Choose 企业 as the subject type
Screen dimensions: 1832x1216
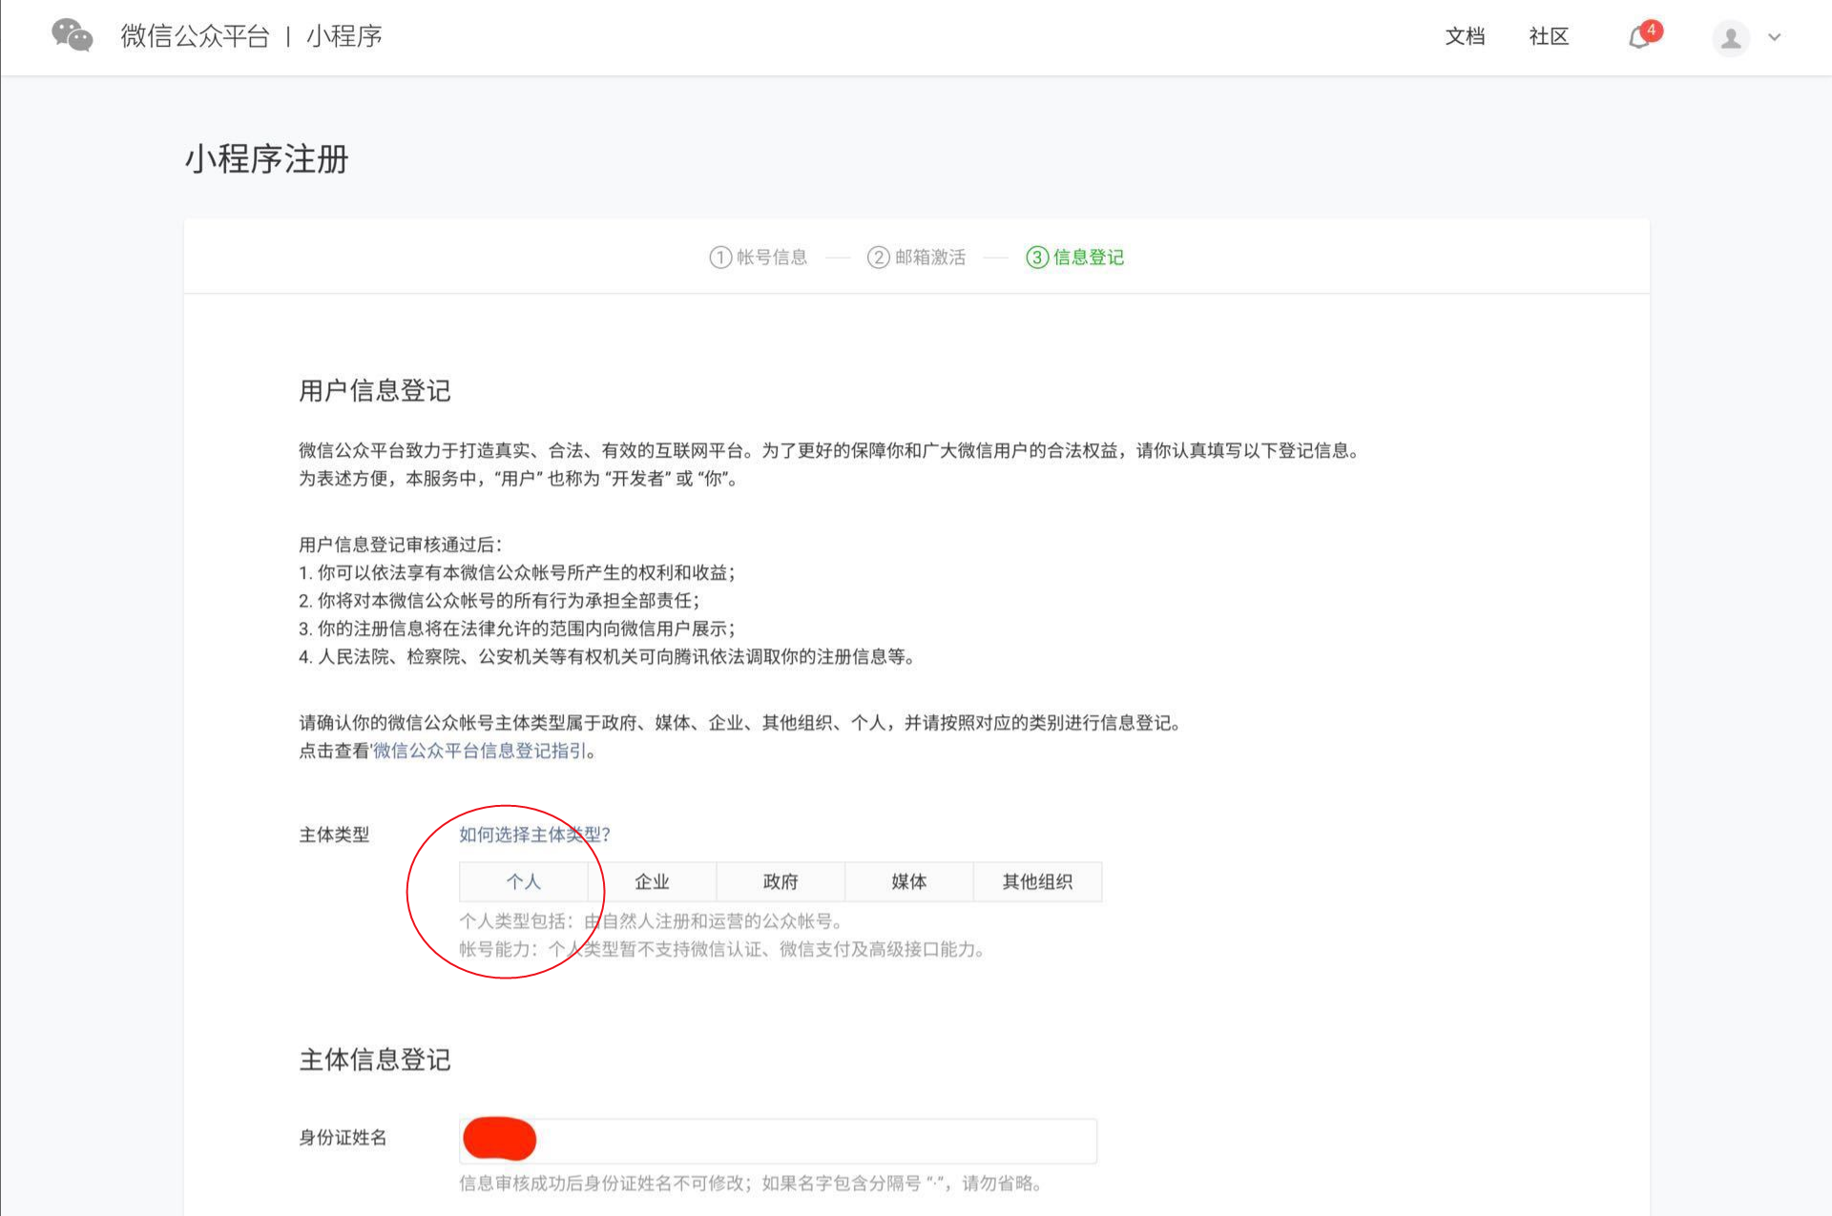652,881
